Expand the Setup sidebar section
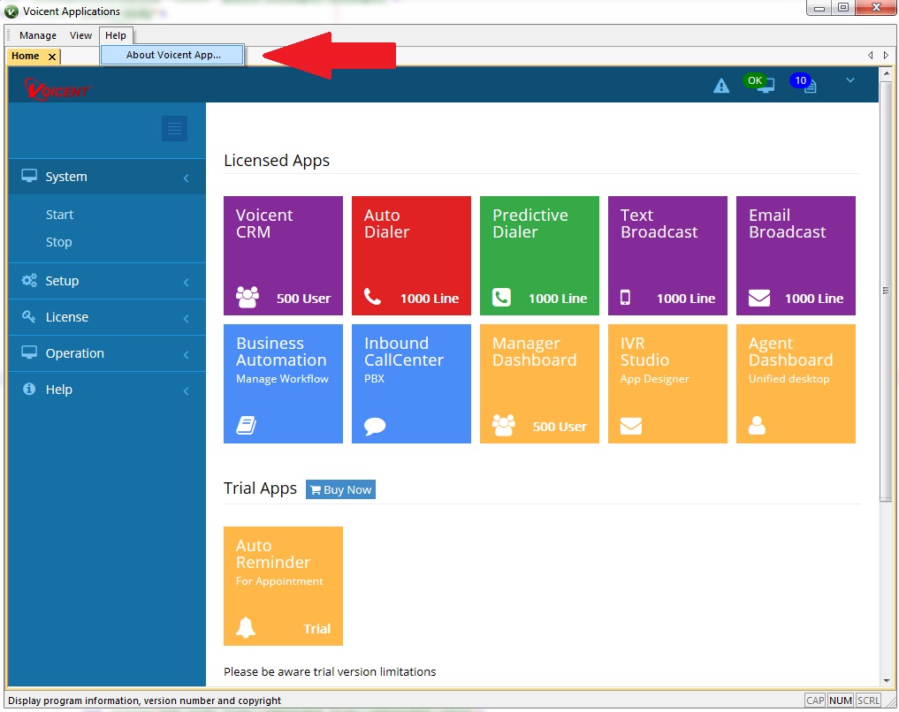The height and width of the screenshot is (712, 899). click(x=106, y=281)
